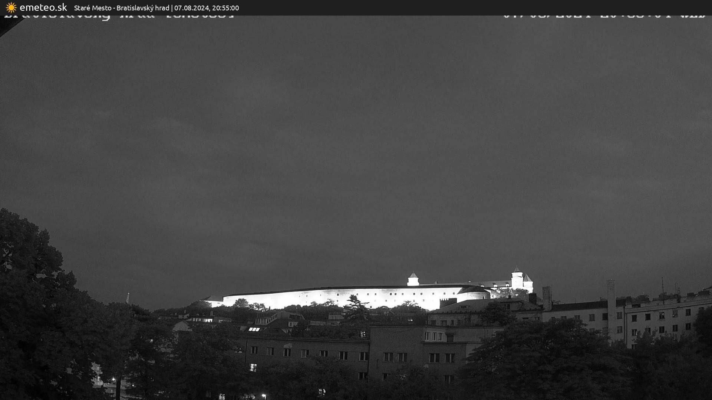Click the lit window in the foreground building
Screen dimensions: 712x400
click(x=254, y=367)
